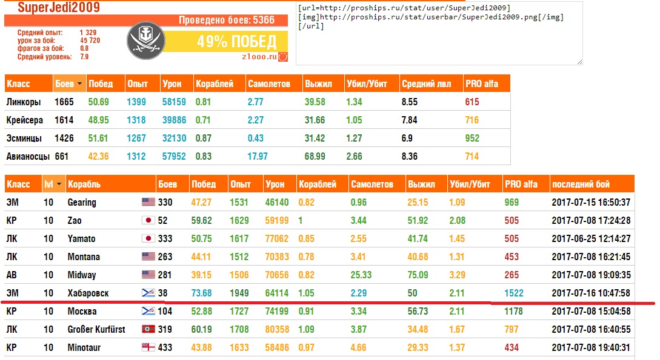Click the SuperJedi2009 username heading

point(59,7)
